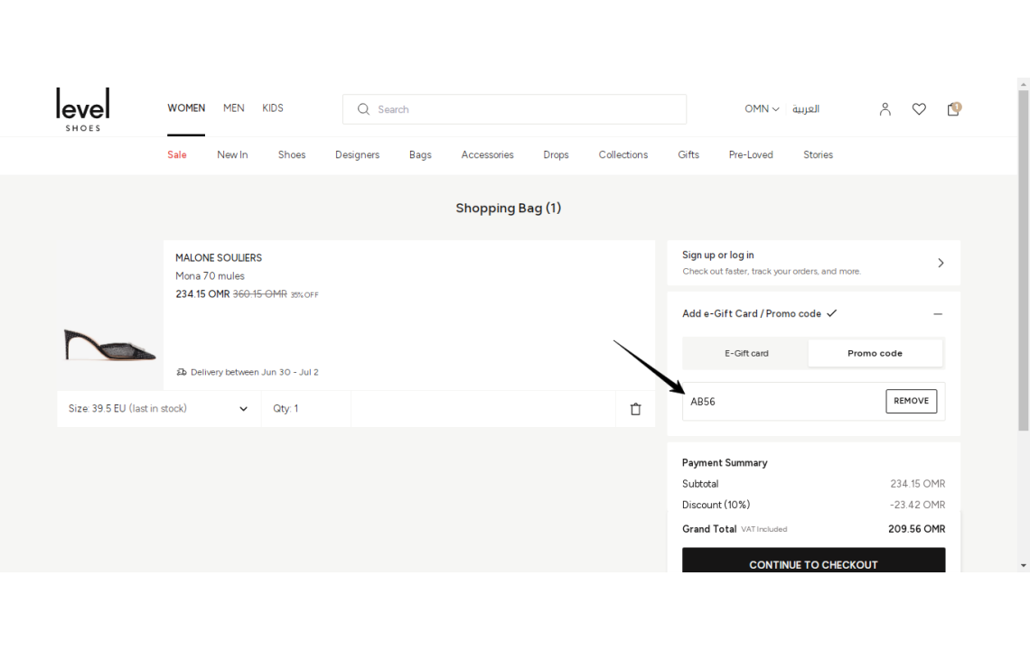Viewport: 1030px width, 650px height.
Task: Open the shopping bag icon
Action: pyautogui.click(x=953, y=109)
